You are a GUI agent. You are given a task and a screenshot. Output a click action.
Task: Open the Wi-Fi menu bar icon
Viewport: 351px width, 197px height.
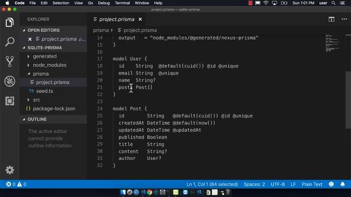click(x=265, y=3)
